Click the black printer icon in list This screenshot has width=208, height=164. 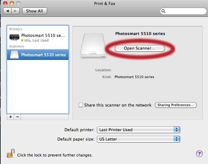pyautogui.click(x=14, y=37)
